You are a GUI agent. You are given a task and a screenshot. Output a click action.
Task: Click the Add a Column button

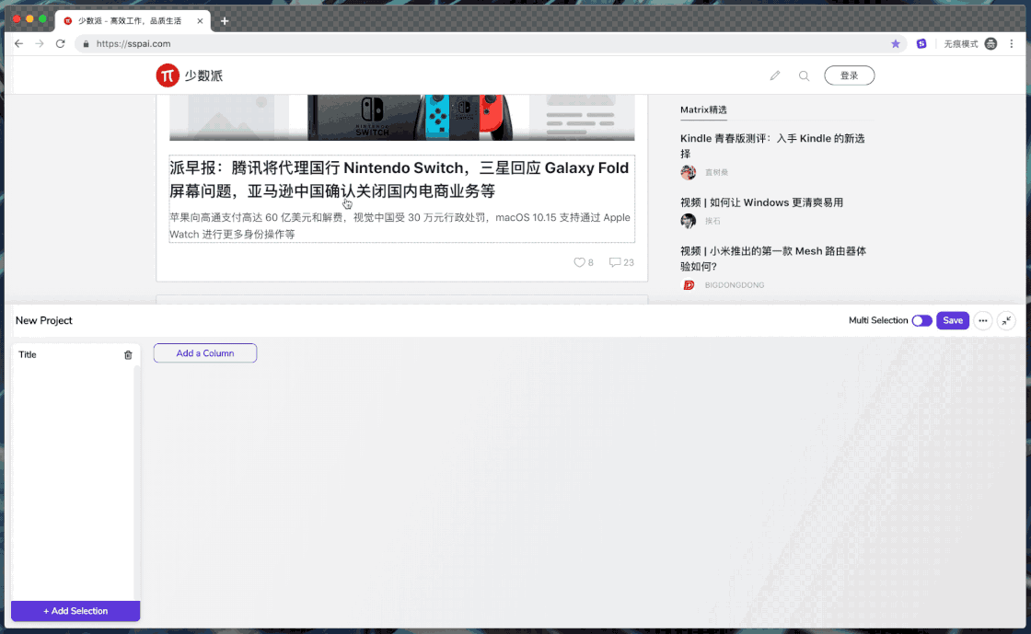[x=205, y=352]
